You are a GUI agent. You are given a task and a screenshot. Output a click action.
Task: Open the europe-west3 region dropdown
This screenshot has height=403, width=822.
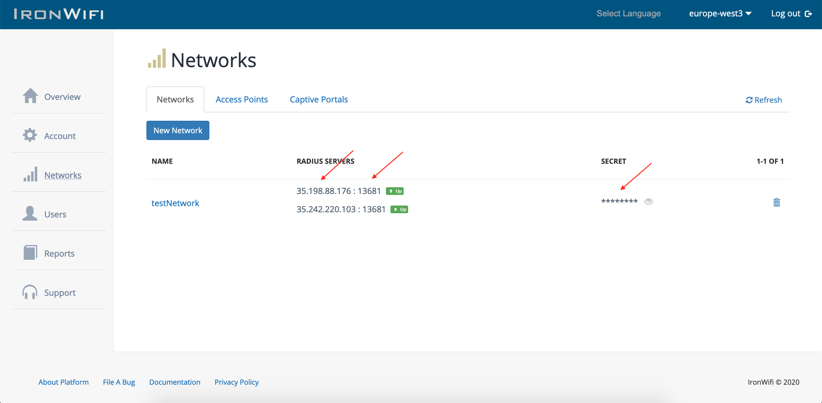[x=719, y=13]
